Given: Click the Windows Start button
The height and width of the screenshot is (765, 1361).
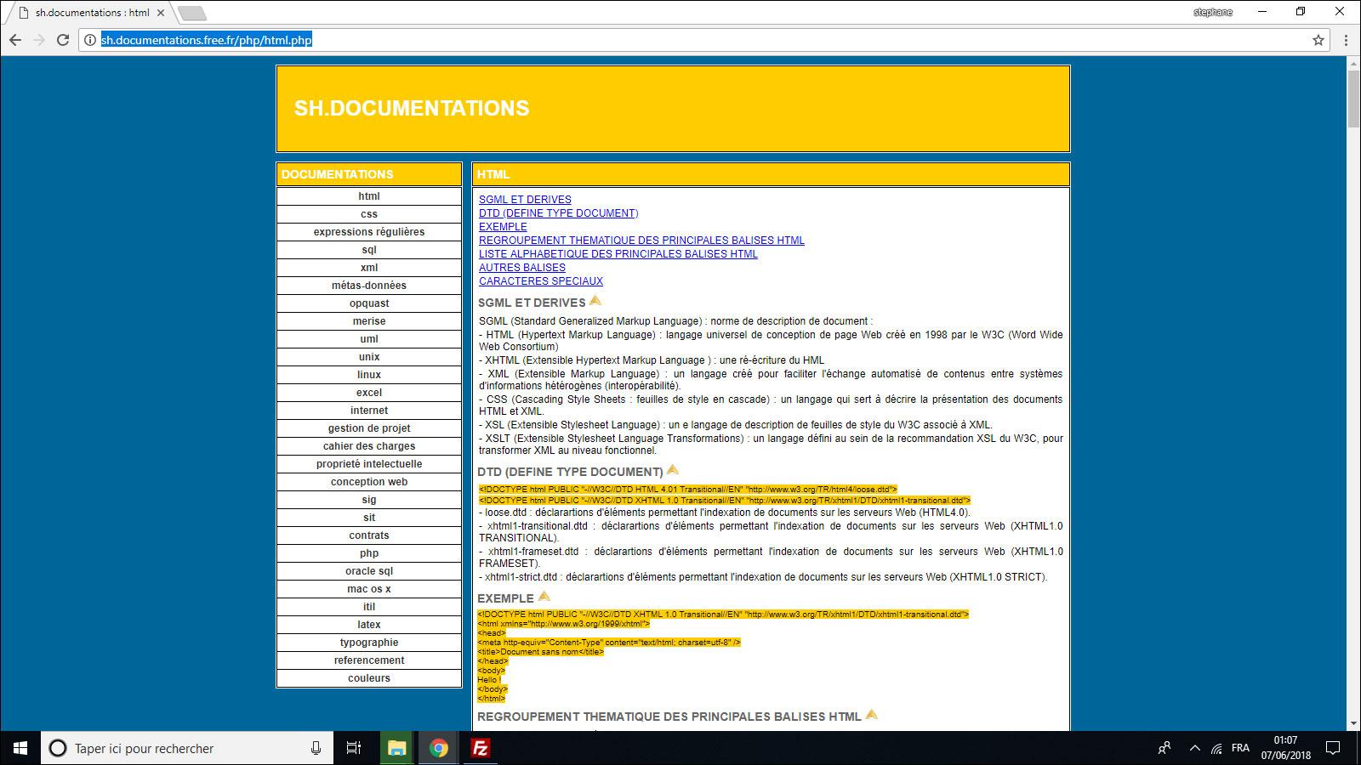Looking at the screenshot, I should [20, 748].
